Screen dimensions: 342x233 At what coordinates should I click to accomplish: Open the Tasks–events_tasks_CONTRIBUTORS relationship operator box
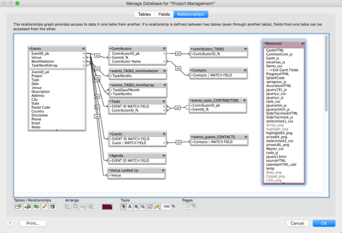tap(178, 107)
